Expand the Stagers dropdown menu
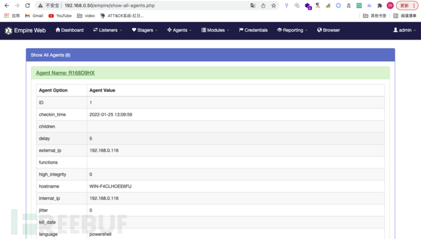 click(145, 30)
